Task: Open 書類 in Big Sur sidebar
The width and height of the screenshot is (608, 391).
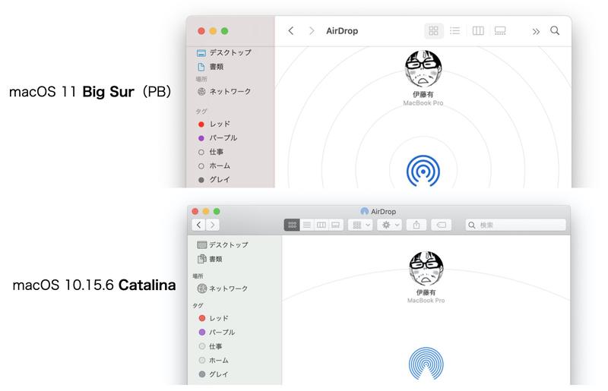Action: (x=211, y=67)
